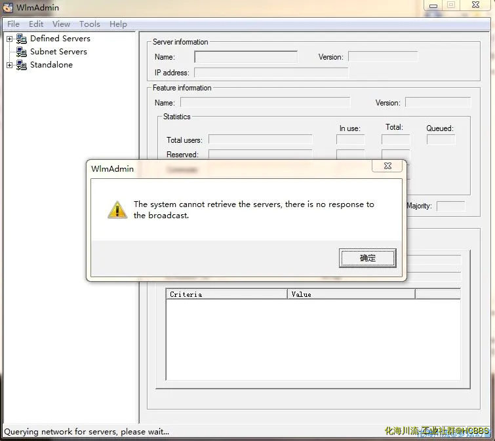The image size is (495, 441).
Task: Open the View menu
Action: tap(61, 24)
